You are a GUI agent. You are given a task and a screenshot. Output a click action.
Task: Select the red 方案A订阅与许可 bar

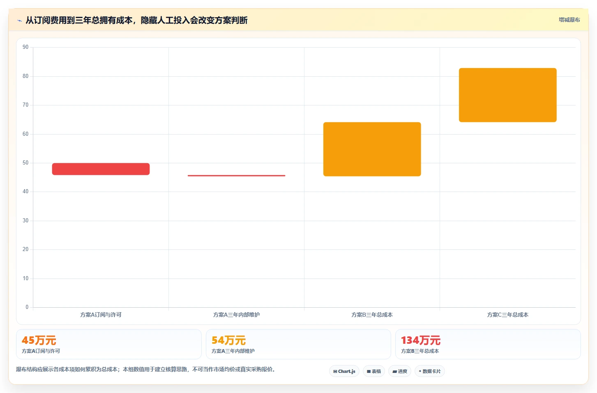[101, 169]
